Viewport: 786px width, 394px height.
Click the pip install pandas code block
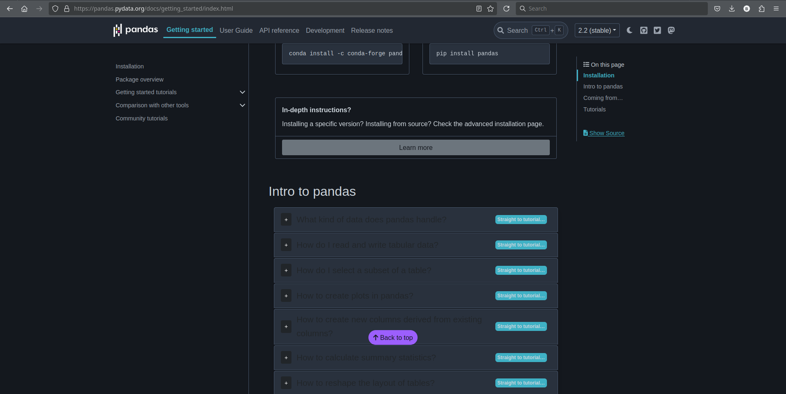(490, 54)
